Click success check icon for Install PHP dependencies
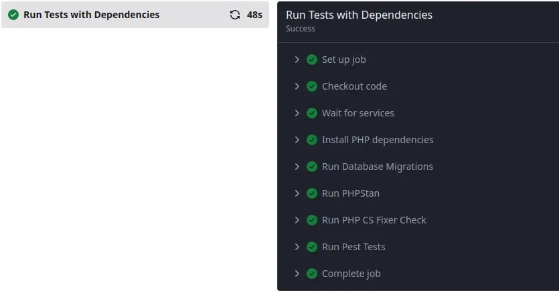 pos(312,140)
